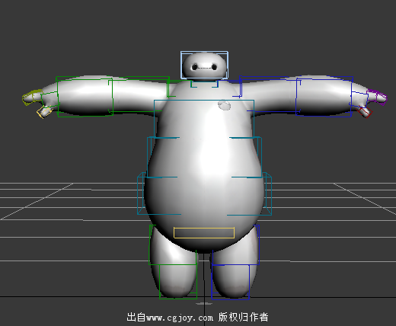Pick the olive finger bone on the green arm
This screenshot has height=326, width=396.
32,97
